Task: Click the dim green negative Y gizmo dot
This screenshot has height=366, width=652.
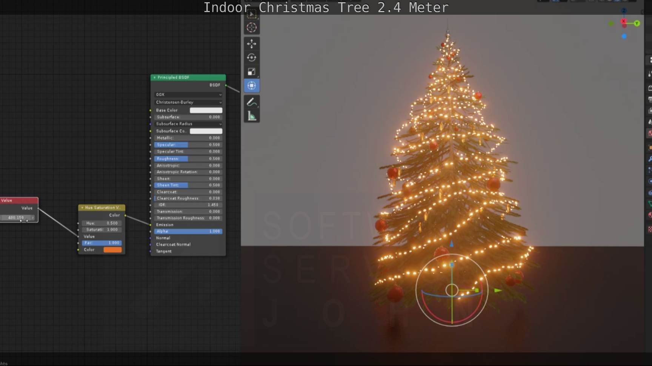Action: (611, 24)
